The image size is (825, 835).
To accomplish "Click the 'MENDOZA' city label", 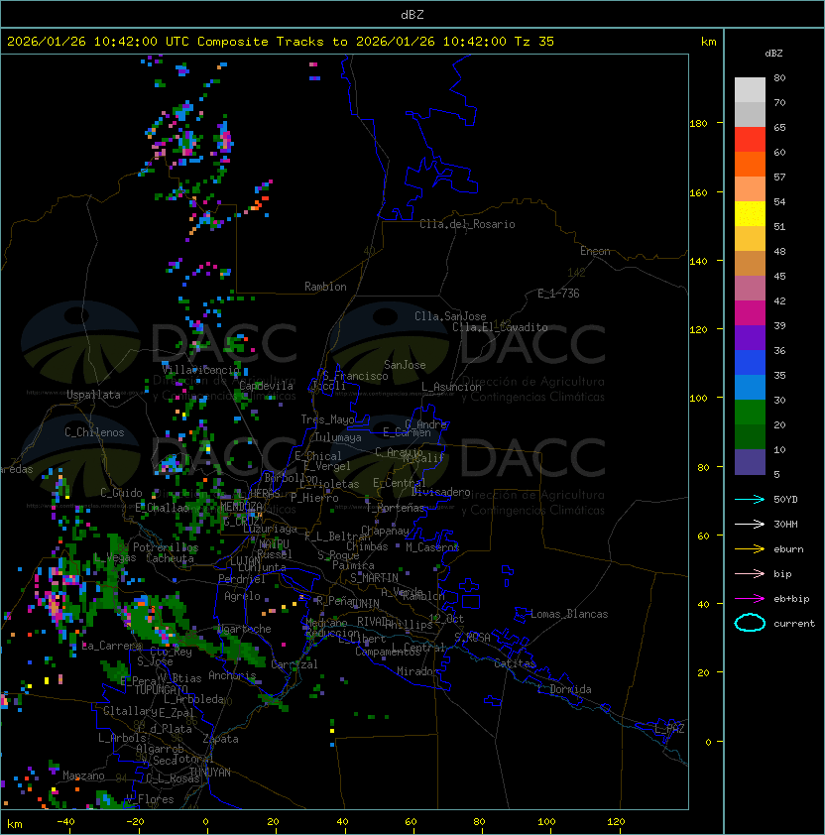I will coord(241,506).
